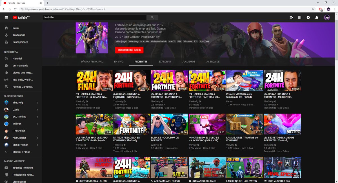This screenshot has width=338, height=183.
Task: Open the Chrome three-dot menu
Action: click(x=334, y=9)
